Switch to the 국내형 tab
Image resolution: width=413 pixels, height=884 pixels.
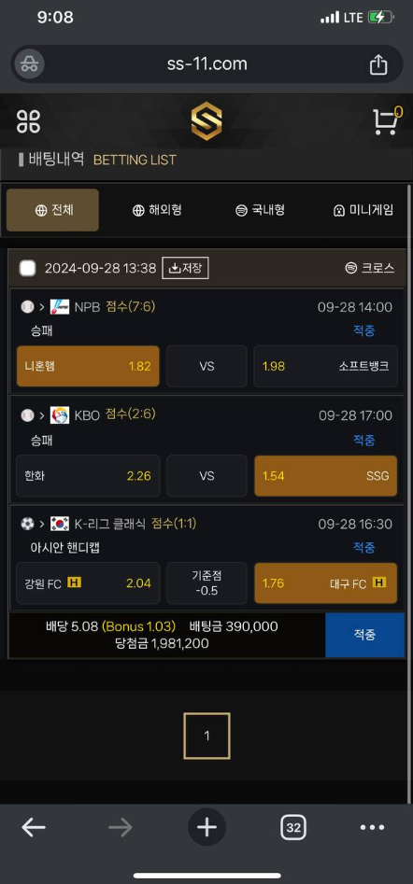[260, 210]
